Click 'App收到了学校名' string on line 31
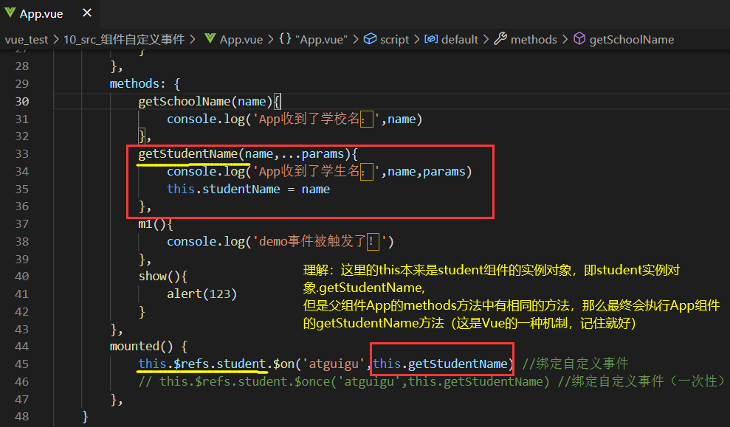 coord(317,119)
